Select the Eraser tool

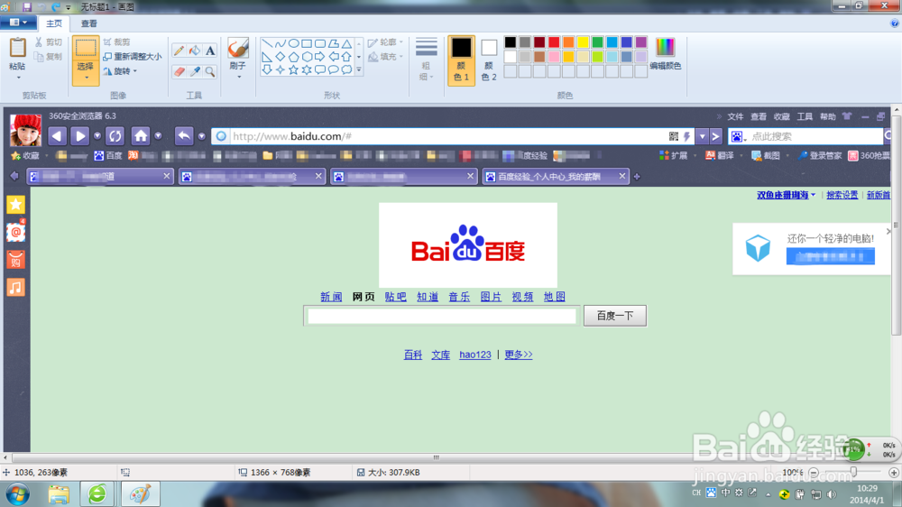coord(179,71)
